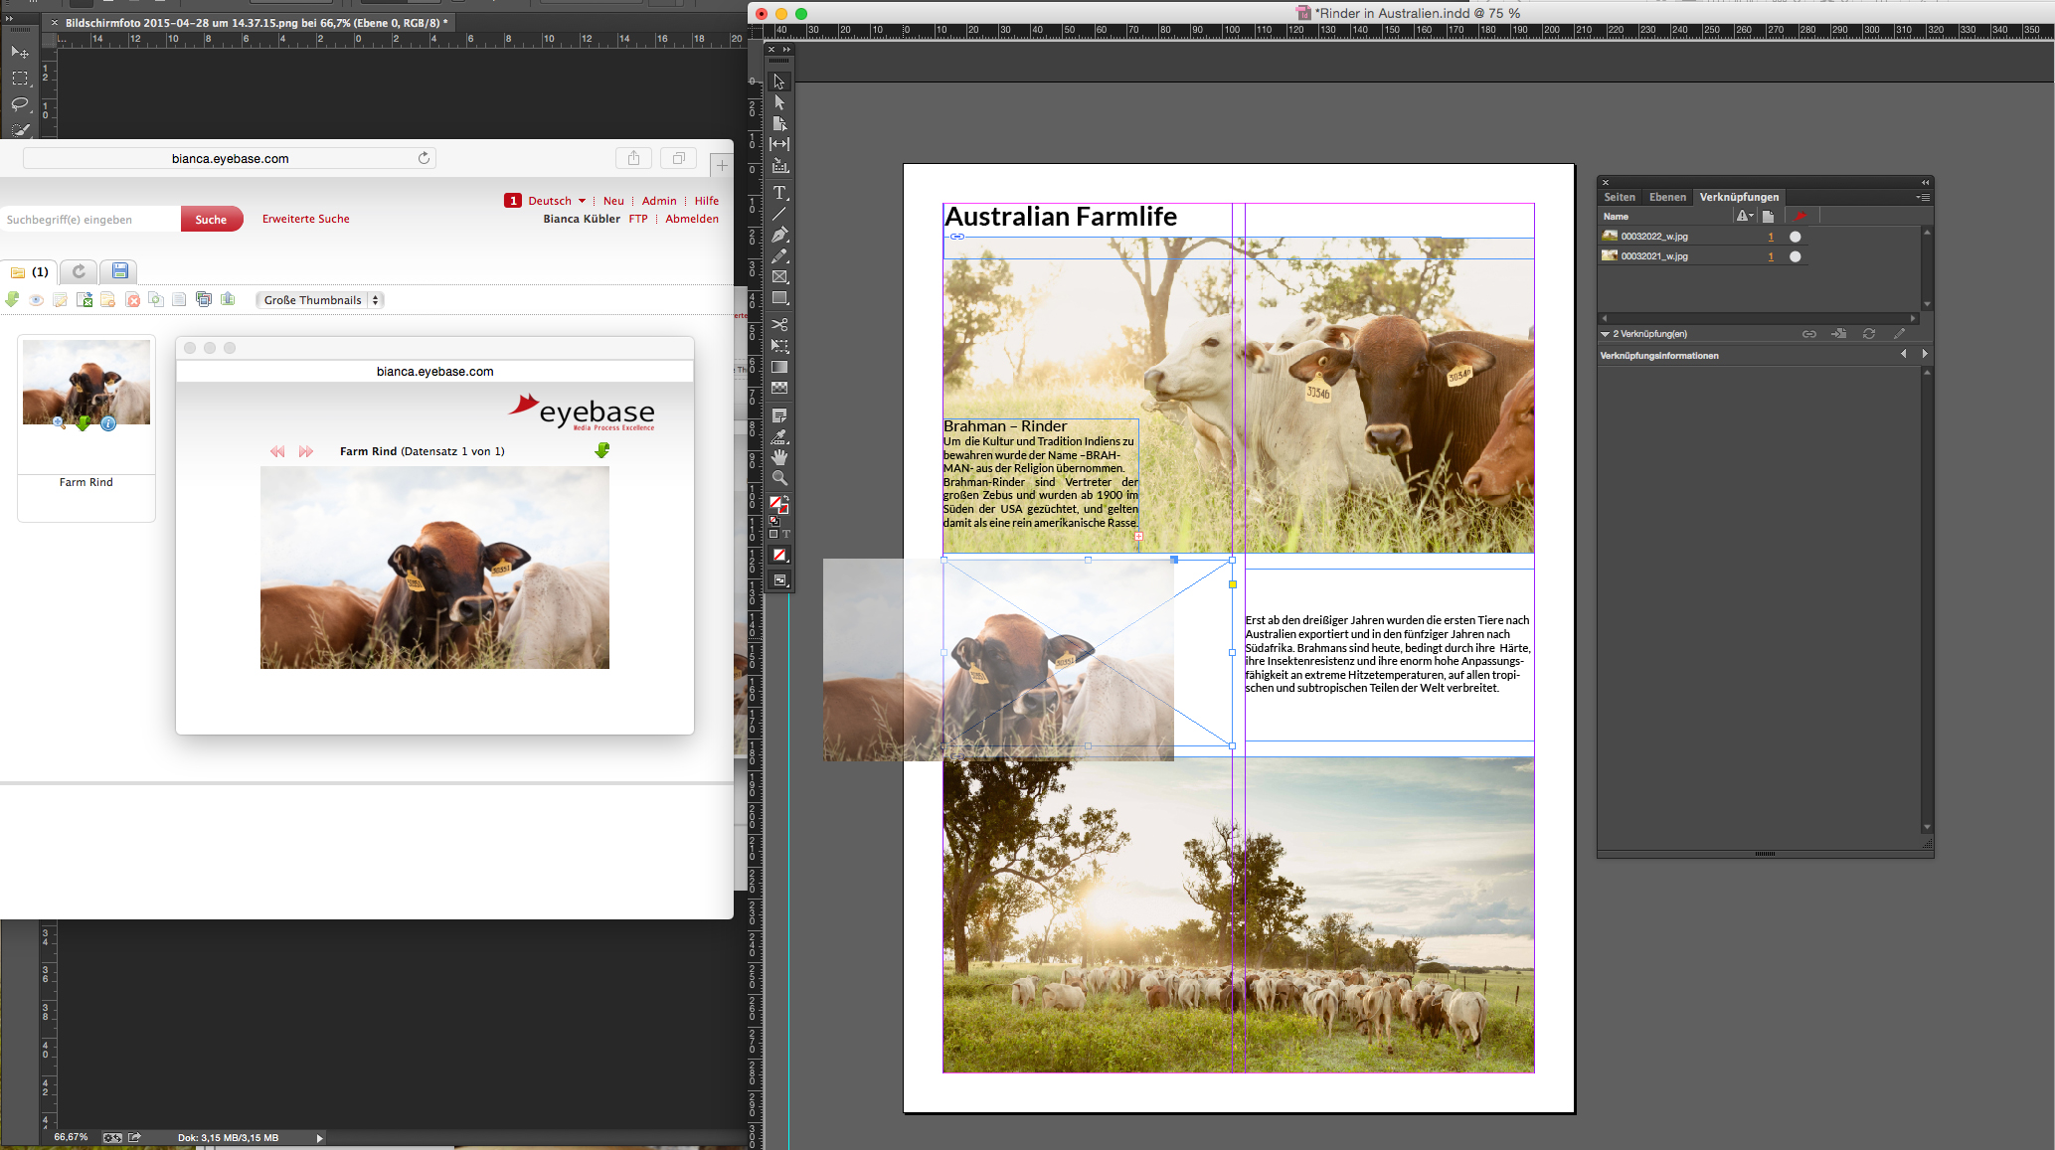Image resolution: width=2055 pixels, height=1150 pixels.
Task: Click eye preview icon in eyebase toolbar
Action: (x=36, y=299)
